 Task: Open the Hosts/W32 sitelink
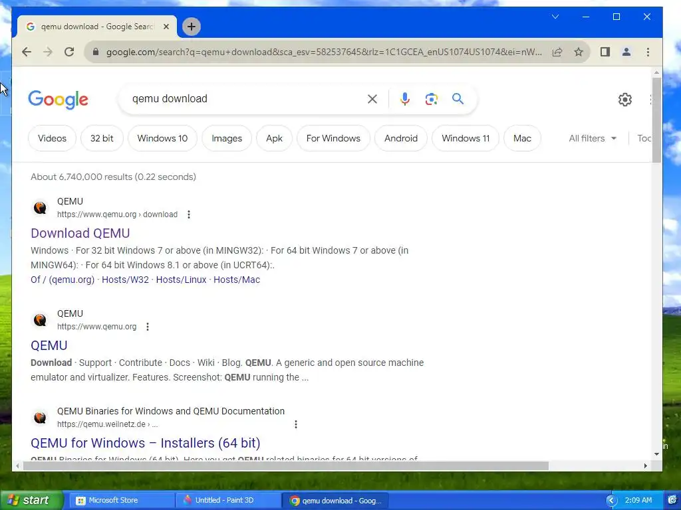pyautogui.click(x=125, y=280)
